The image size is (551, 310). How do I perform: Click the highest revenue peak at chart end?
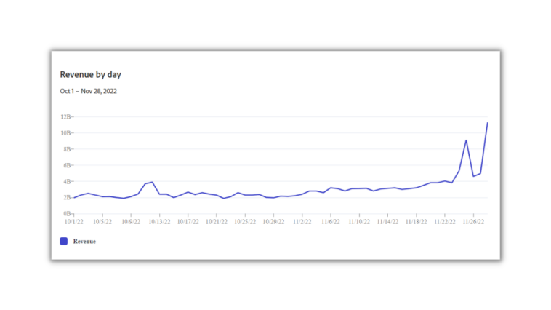click(487, 123)
